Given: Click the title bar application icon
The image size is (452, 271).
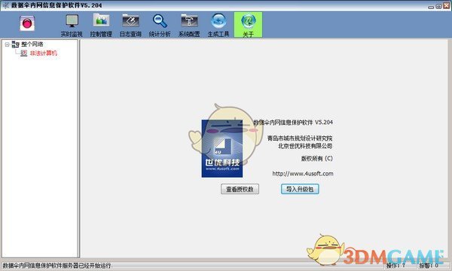Looking at the screenshot, I should 5,5.
